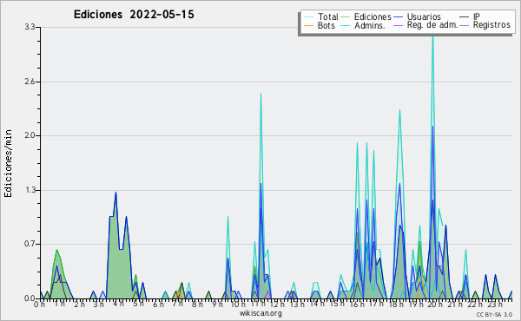Click the chart title Ediciones 2022-05-15
Image resolution: width=521 pixels, height=321 pixels.
pos(134,15)
